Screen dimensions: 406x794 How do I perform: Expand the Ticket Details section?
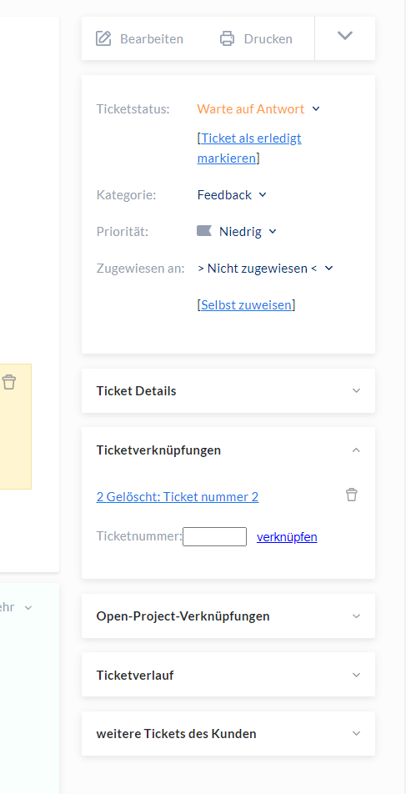coord(228,391)
